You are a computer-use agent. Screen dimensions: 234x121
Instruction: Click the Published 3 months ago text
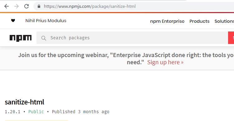[81, 112]
